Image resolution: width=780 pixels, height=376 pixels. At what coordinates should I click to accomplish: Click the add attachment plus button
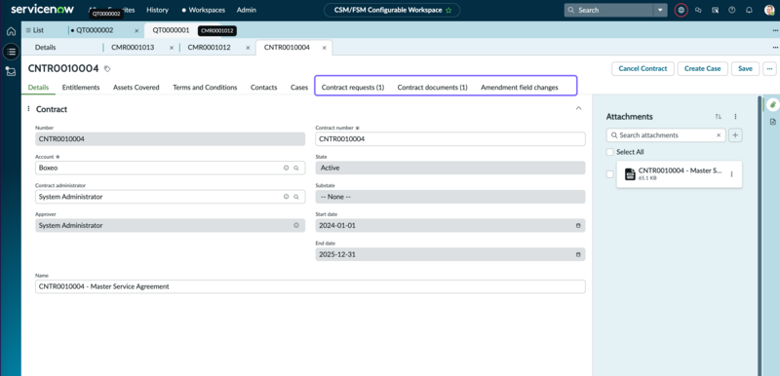click(735, 135)
